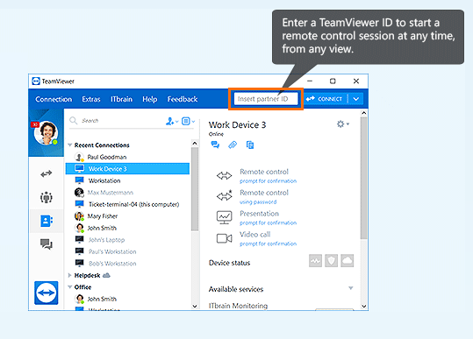Click the using password link
473x339 pixels.
(258, 201)
